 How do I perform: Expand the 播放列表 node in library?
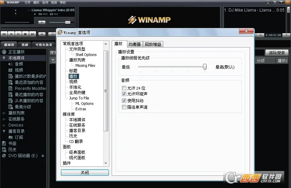[x=4, y=113]
